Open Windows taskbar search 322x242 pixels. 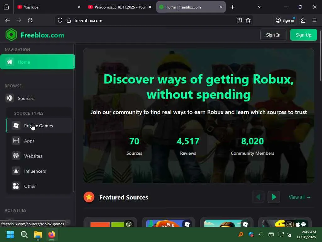[x=24, y=234]
